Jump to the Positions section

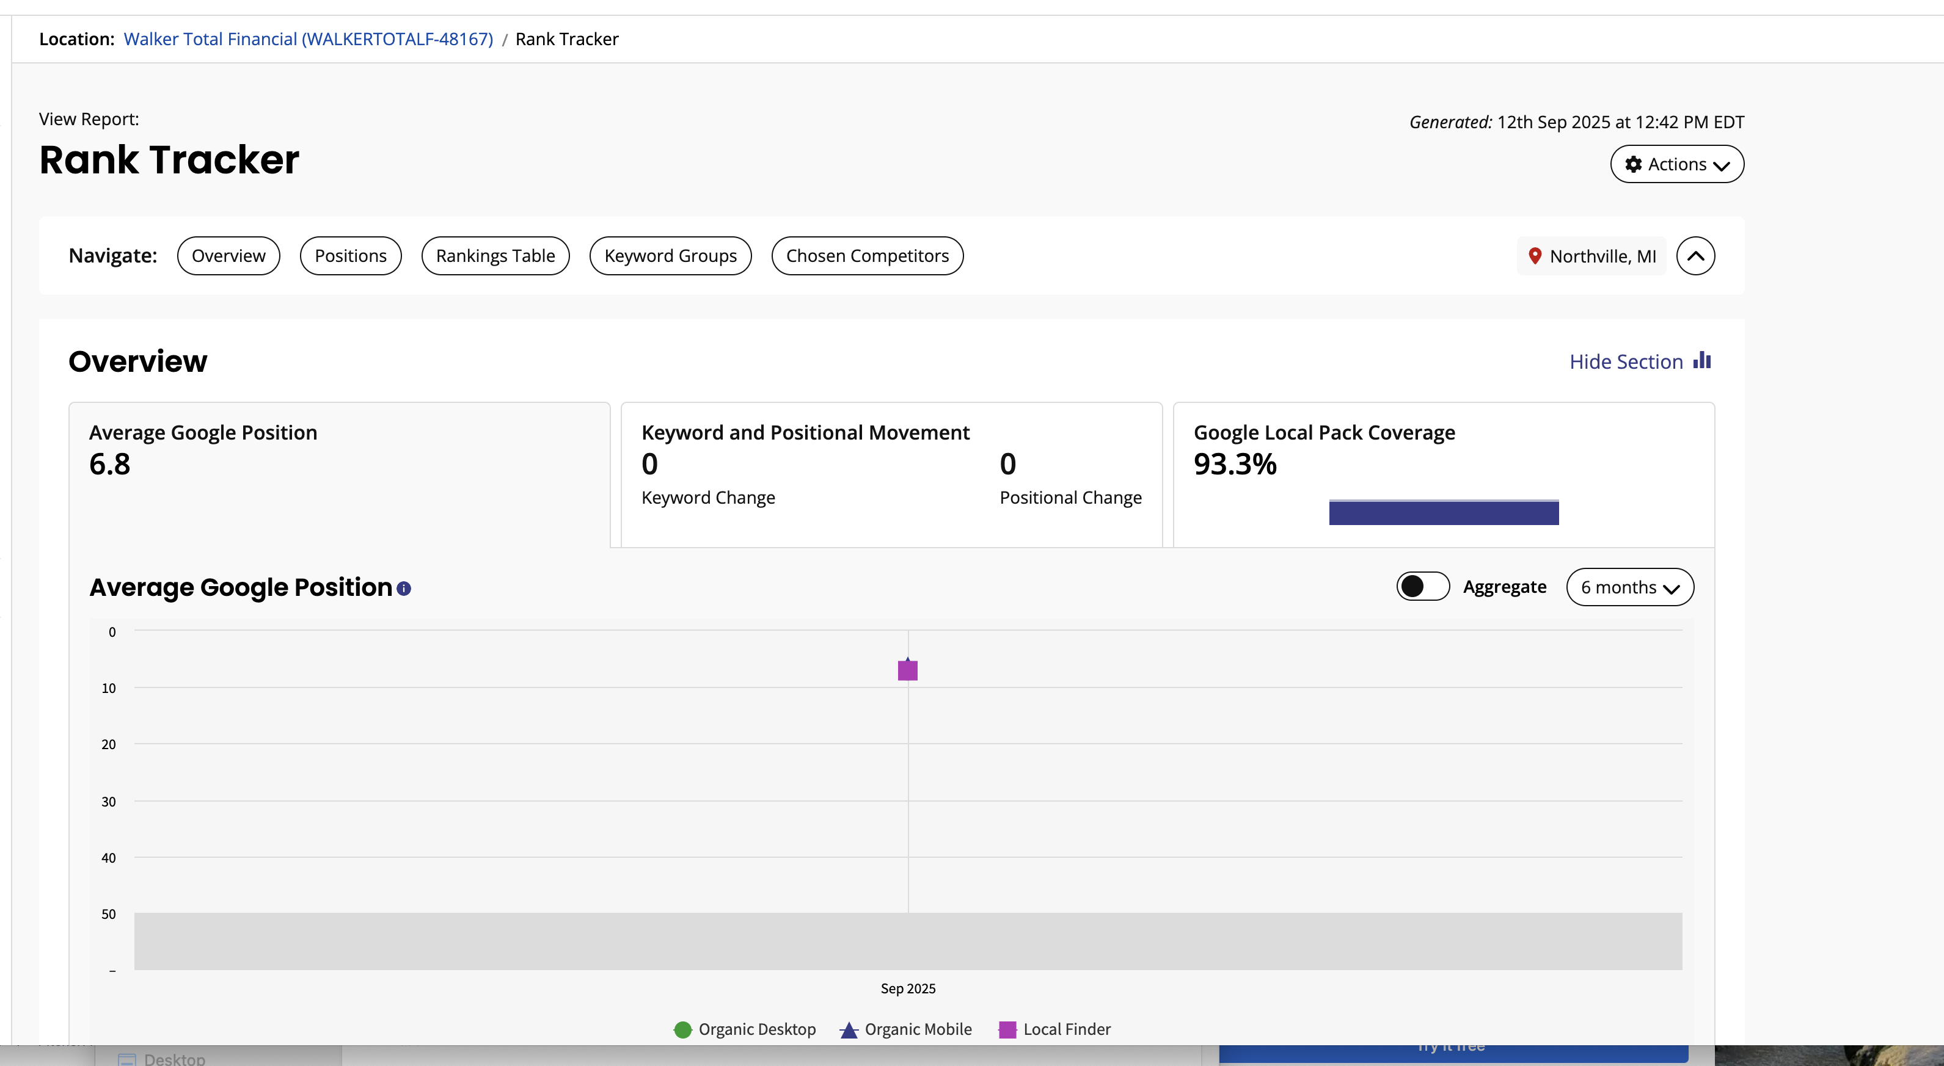(x=350, y=256)
